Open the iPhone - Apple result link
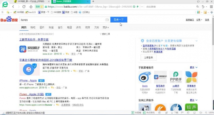The width and height of the screenshot is (214, 115). [28, 80]
